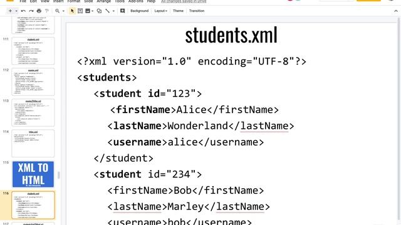401x225 pixels.
Task: Open the Add-ons menu
Action: point(135,1)
